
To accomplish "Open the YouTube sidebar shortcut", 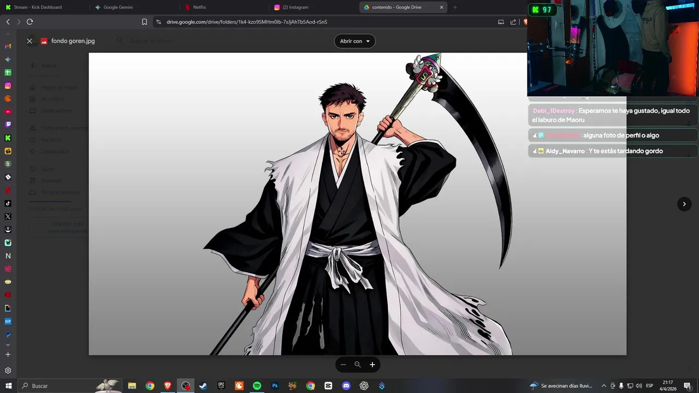I will 8,112.
